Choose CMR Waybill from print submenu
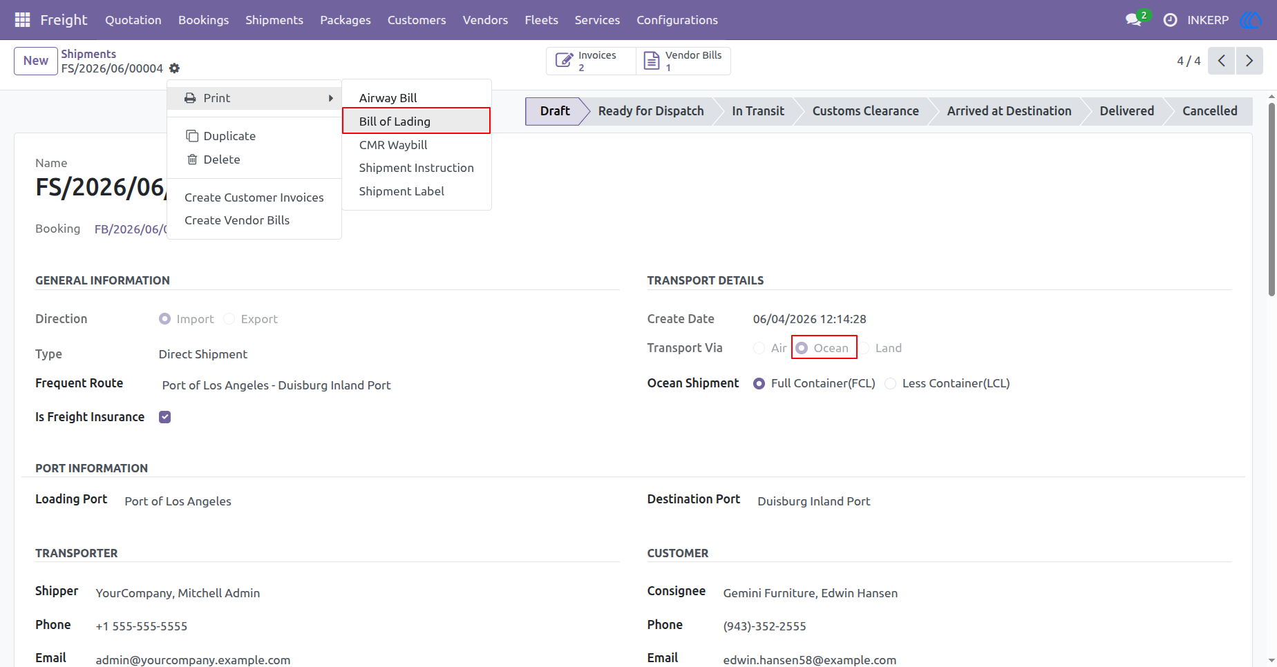 417,145
